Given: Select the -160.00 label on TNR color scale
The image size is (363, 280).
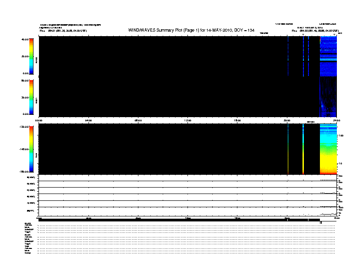Looking at the screenshot, I should coord(24,172).
